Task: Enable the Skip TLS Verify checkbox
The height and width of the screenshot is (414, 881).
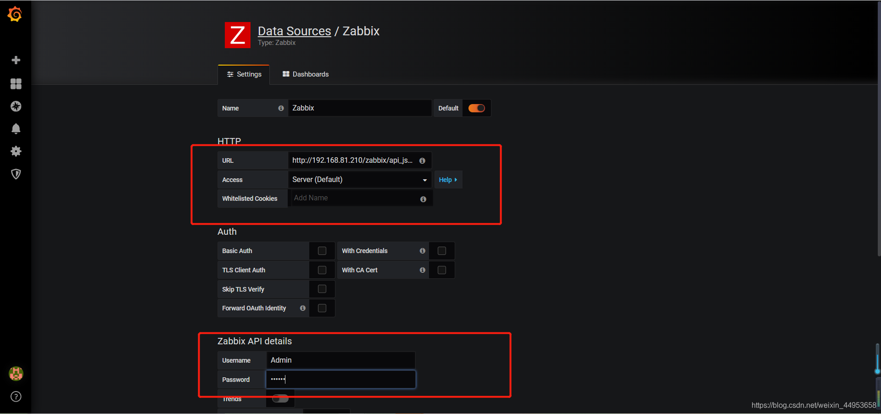Action: point(322,289)
